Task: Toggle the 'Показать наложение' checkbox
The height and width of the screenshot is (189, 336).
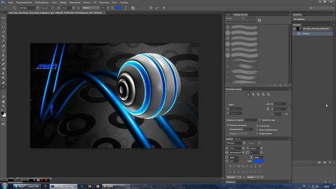Action: (228, 125)
